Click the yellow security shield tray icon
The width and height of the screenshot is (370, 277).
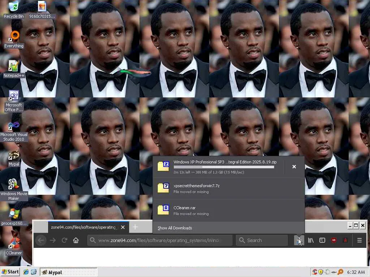click(321, 272)
